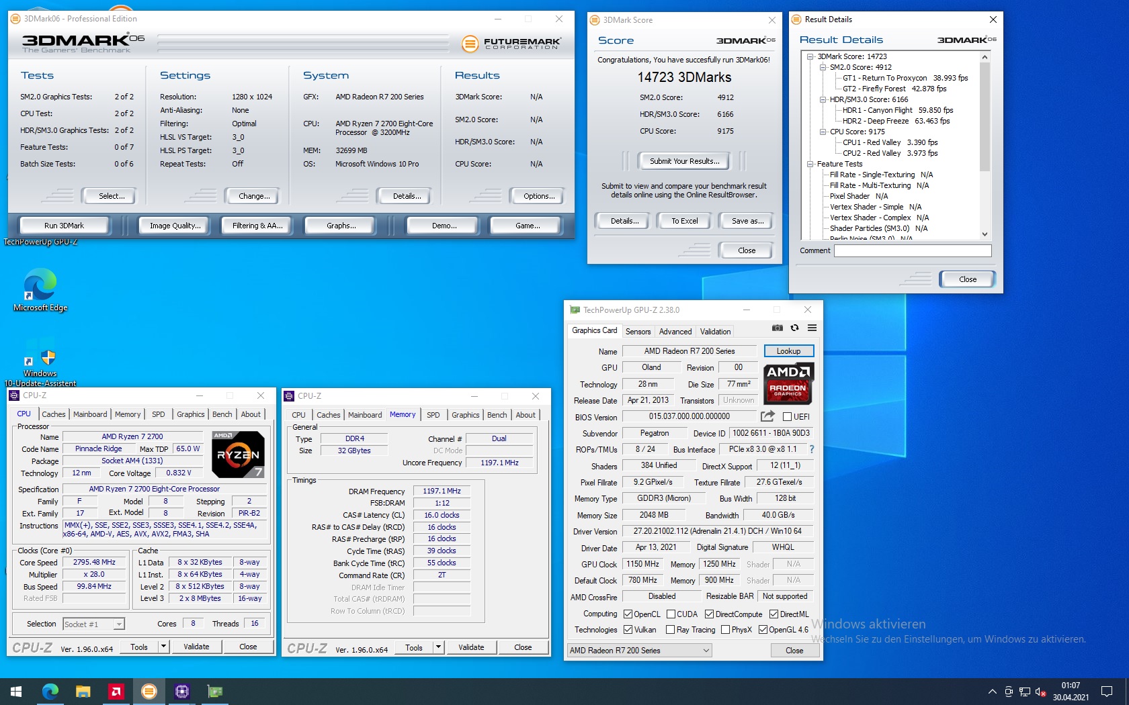
Task: Open the GPU selection dropdown in GPU-Z
Action: point(639,650)
